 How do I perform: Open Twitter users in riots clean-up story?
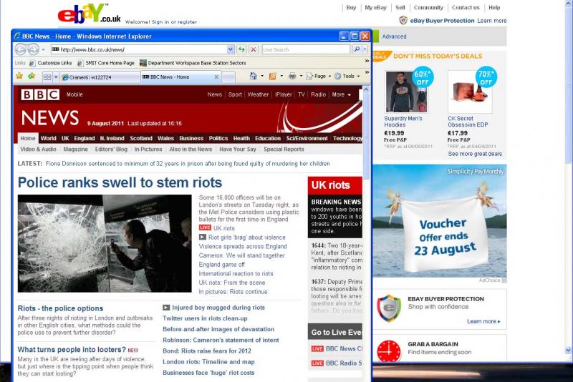[205, 318]
